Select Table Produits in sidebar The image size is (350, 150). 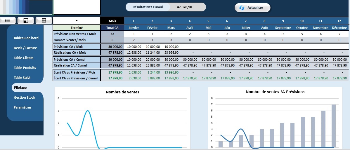25,68
